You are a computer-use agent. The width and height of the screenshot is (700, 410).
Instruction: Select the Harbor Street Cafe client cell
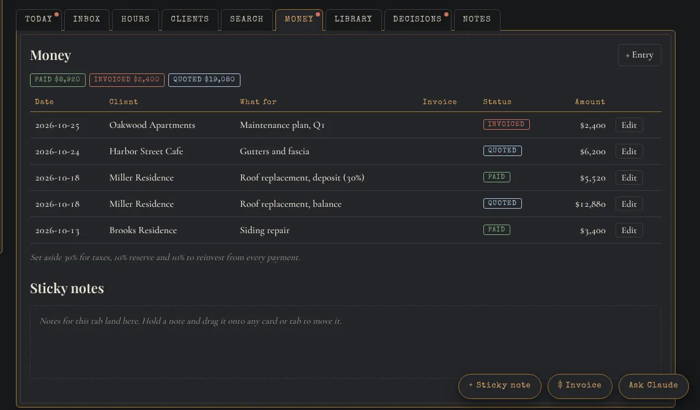(x=146, y=151)
